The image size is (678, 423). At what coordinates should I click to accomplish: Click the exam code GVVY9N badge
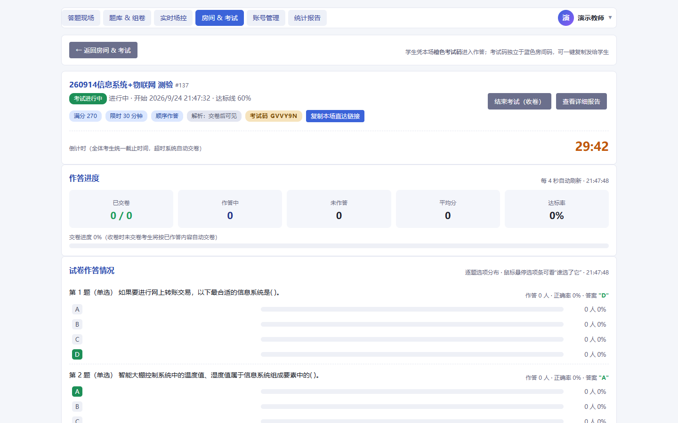click(x=274, y=116)
